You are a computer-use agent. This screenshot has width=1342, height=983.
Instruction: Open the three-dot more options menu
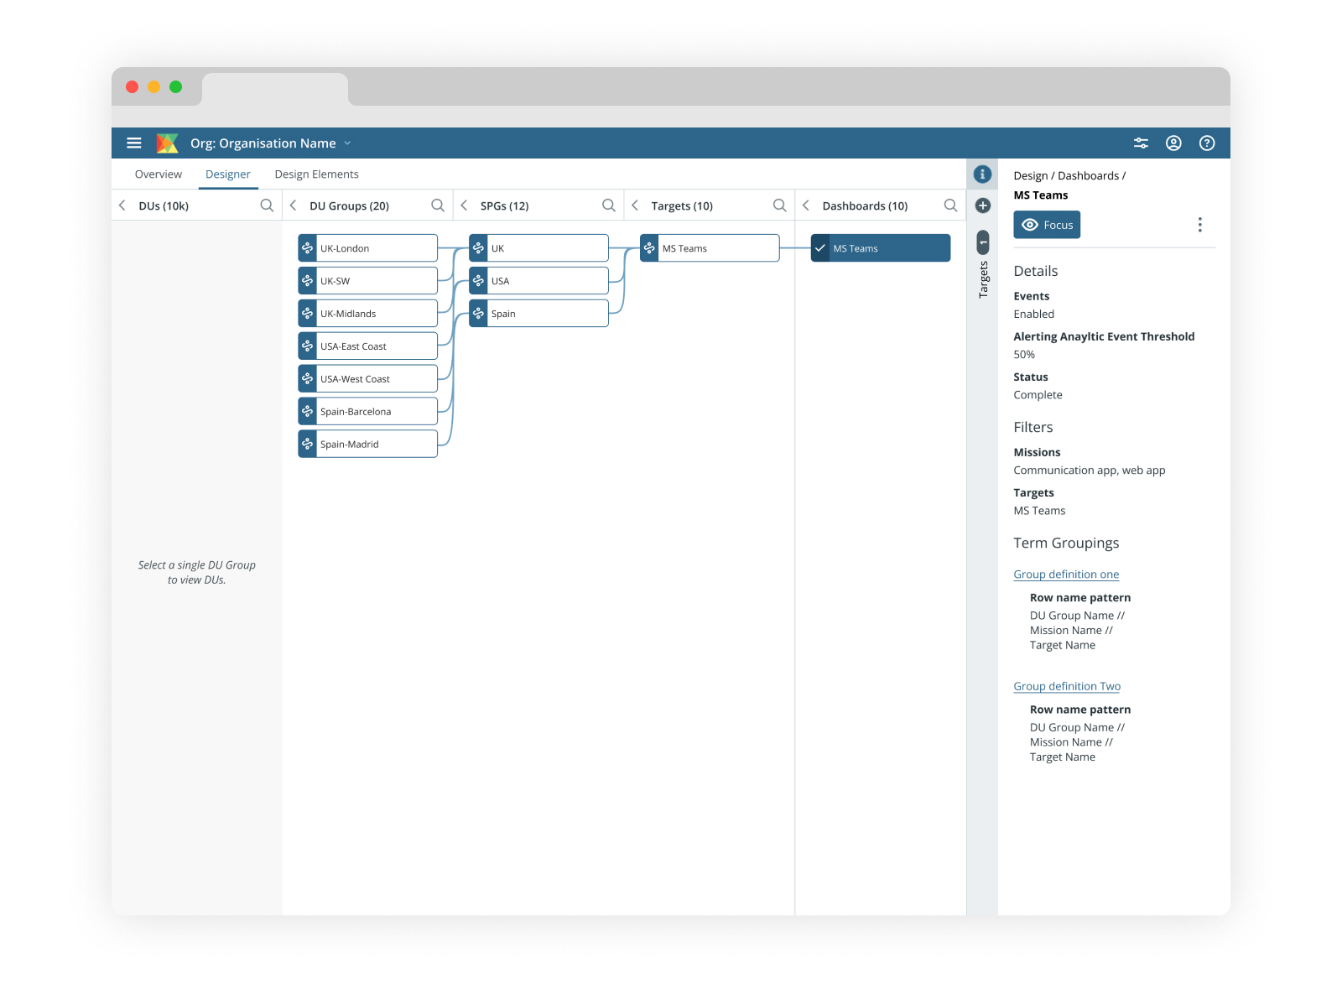[1199, 225]
